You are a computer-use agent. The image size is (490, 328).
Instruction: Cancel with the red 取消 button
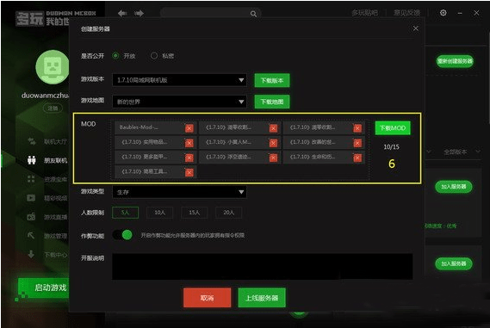click(x=208, y=298)
